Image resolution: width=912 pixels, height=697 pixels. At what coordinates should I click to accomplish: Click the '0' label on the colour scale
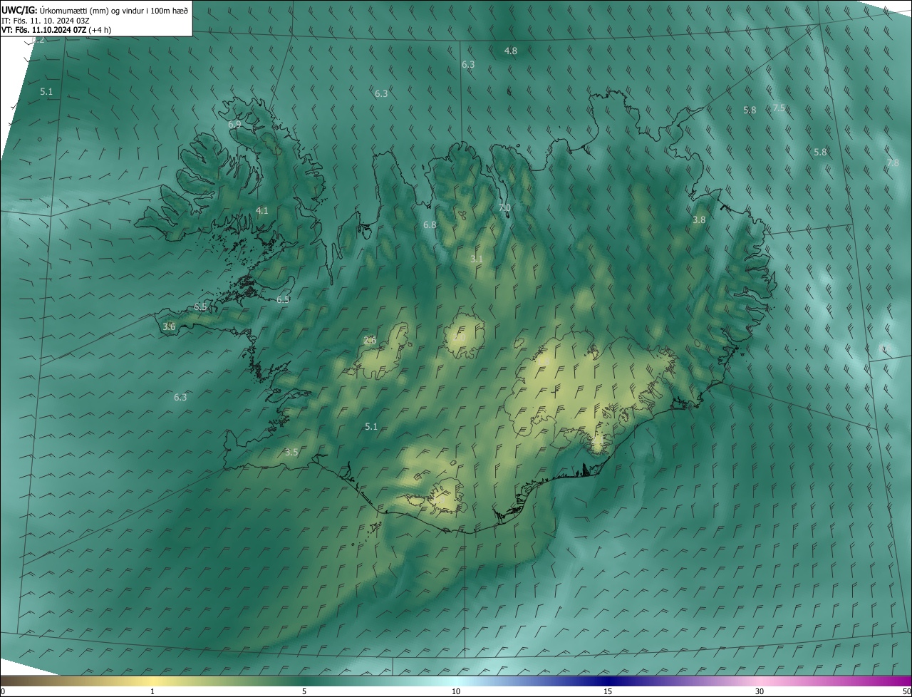point(3,691)
